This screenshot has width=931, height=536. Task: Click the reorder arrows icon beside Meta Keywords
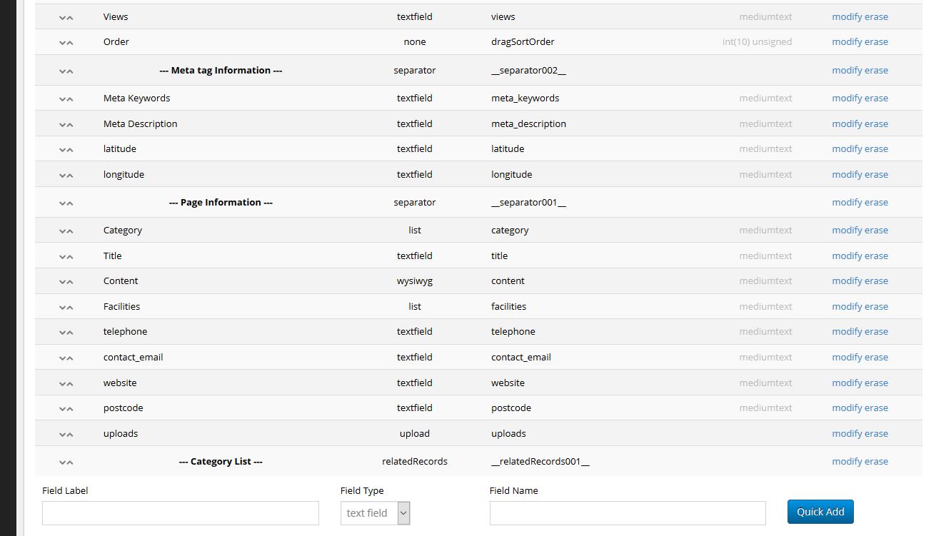point(66,98)
